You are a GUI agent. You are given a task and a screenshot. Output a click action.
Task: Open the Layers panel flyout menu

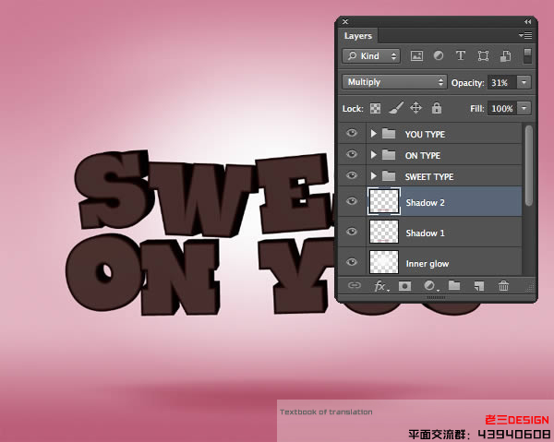coord(525,35)
